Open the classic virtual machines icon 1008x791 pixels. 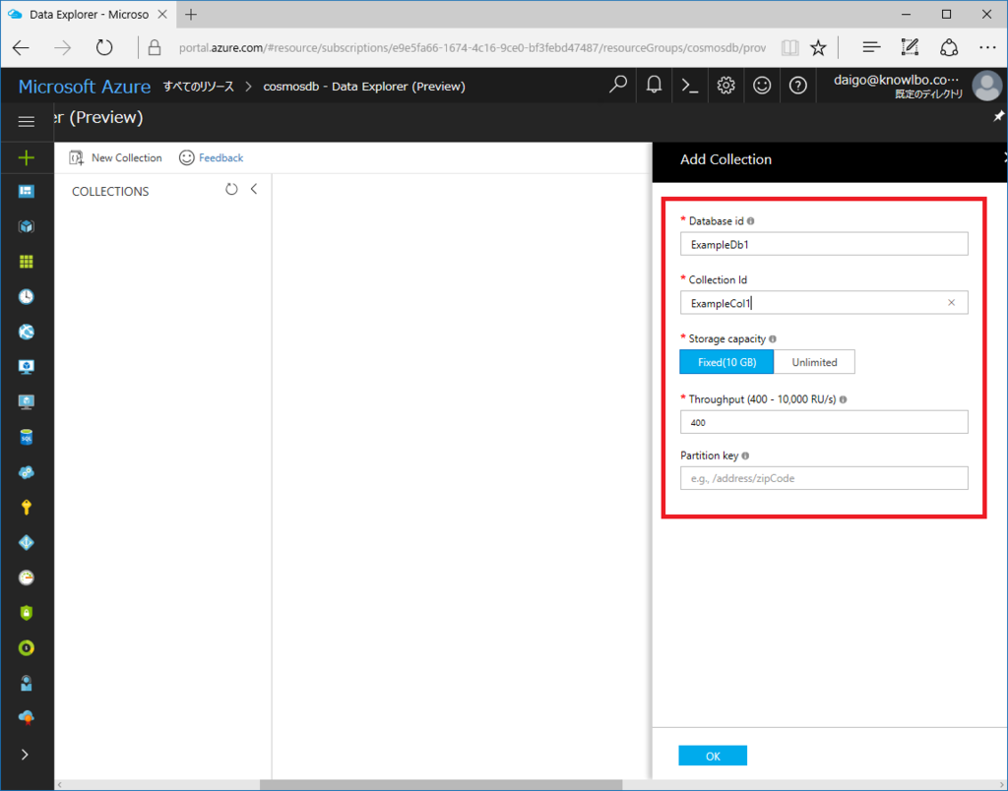point(27,402)
